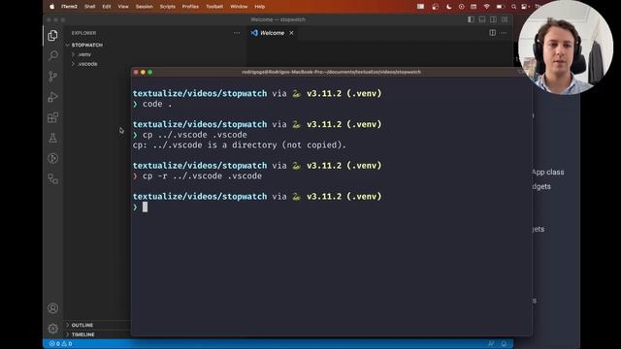The image size is (621, 349).
Task: Click the split editor icon
Action: [492, 33]
